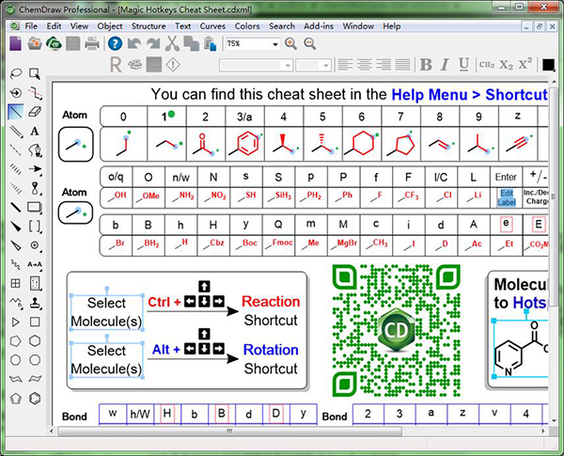Select the Table tool
This screenshot has height=456, width=564.
coord(15,284)
